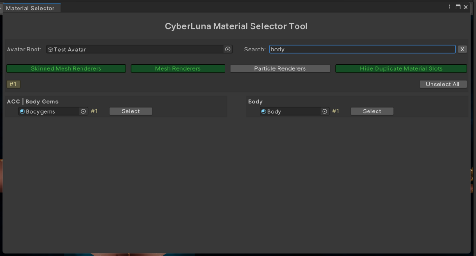Click the #1 label beside Body material

pos(336,111)
